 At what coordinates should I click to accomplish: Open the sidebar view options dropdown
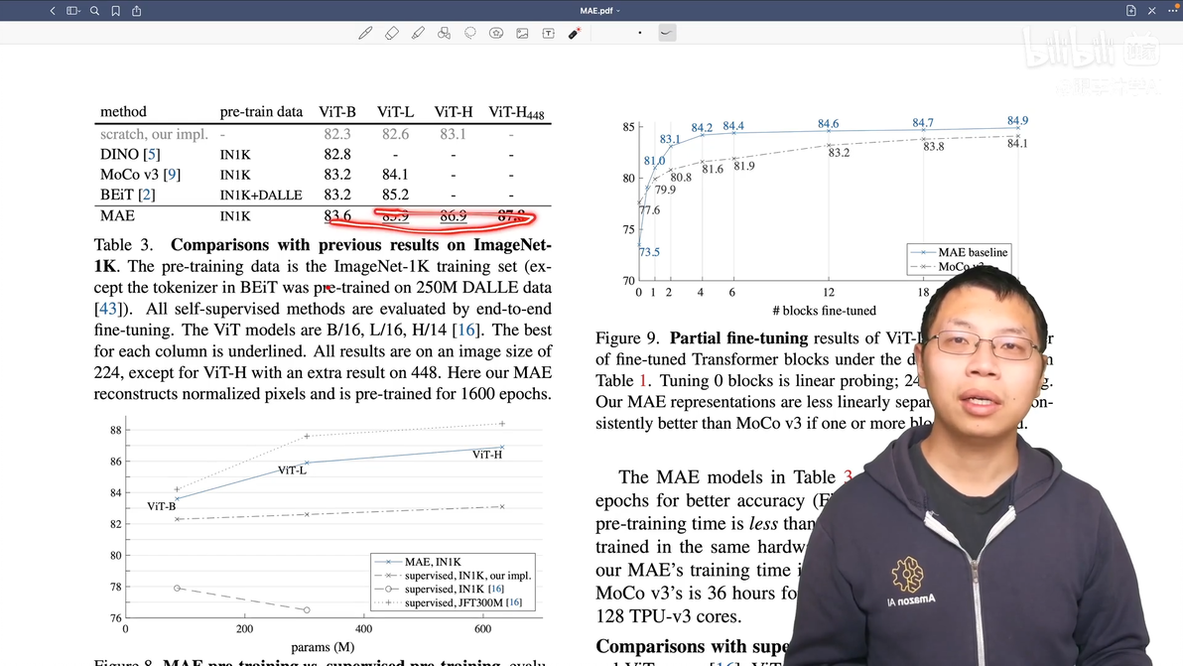pyautogui.click(x=73, y=11)
